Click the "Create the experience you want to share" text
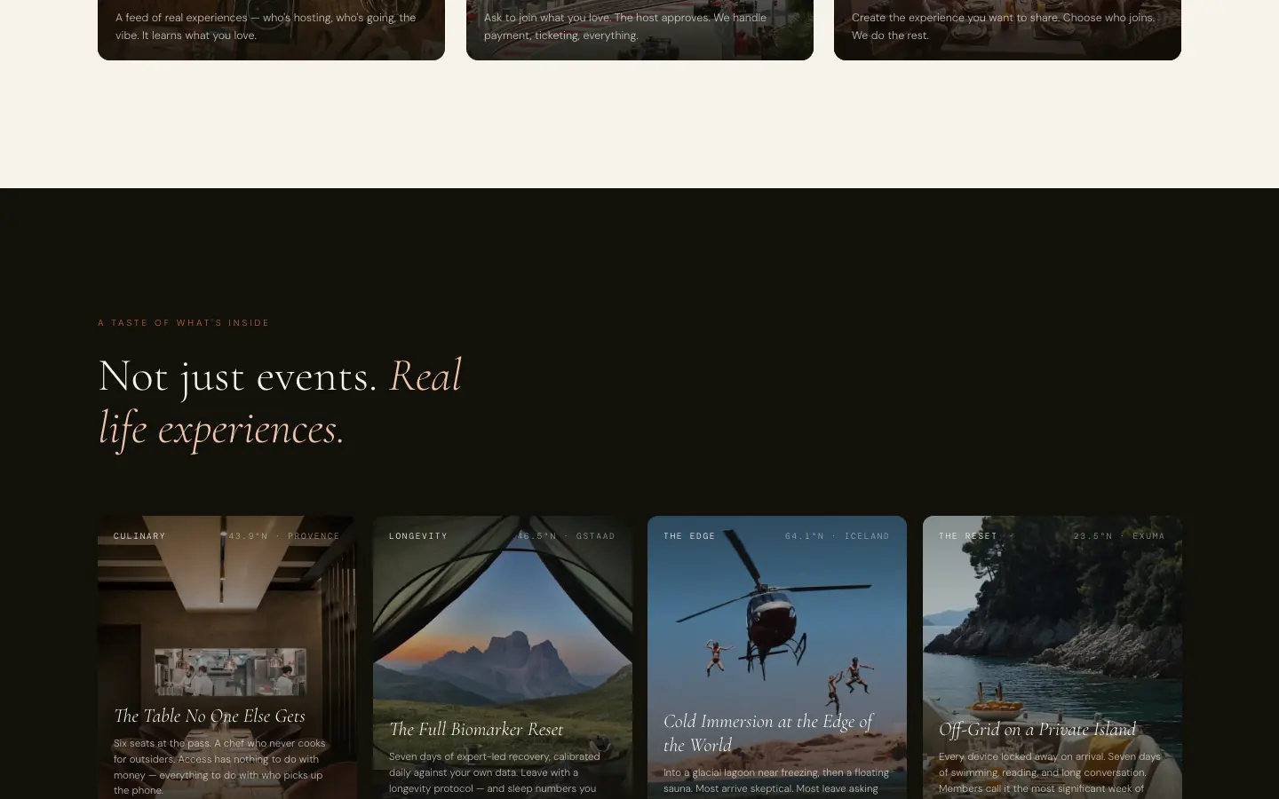 (1004, 27)
